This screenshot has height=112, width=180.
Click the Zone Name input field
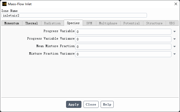(x=74, y=15)
